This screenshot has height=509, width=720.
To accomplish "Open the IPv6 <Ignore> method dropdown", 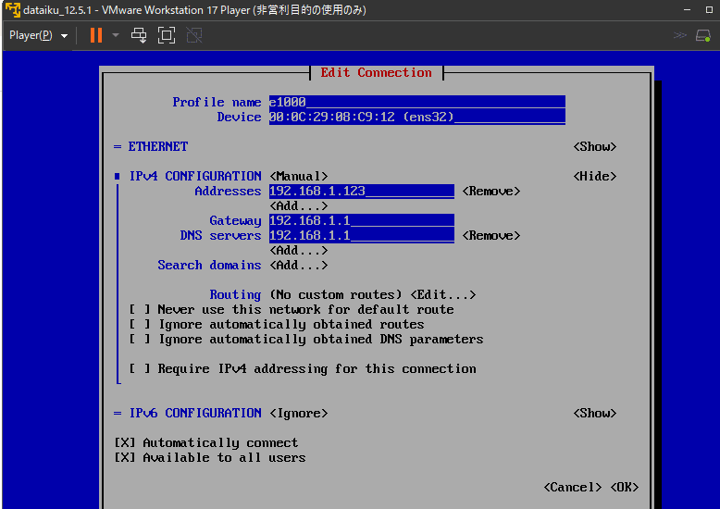I will [x=299, y=413].
